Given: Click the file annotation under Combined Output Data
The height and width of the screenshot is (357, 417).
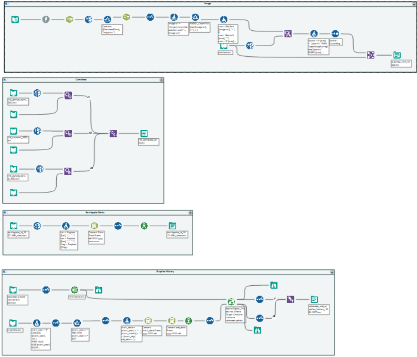Looking at the screenshot, I should click(x=149, y=142).
